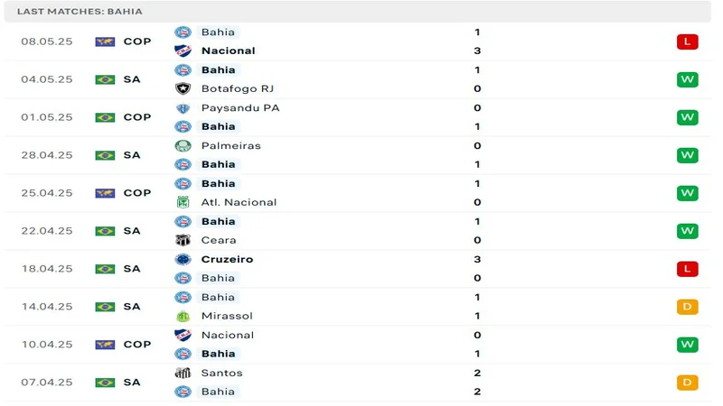Click the Santos club crest
This screenshot has width=723, height=406.
(x=183, y=373)
